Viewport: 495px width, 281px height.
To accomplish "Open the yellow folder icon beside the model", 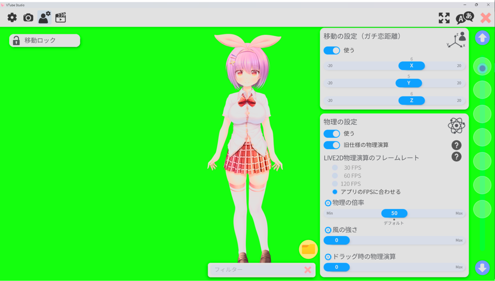I will click(308, 249).
